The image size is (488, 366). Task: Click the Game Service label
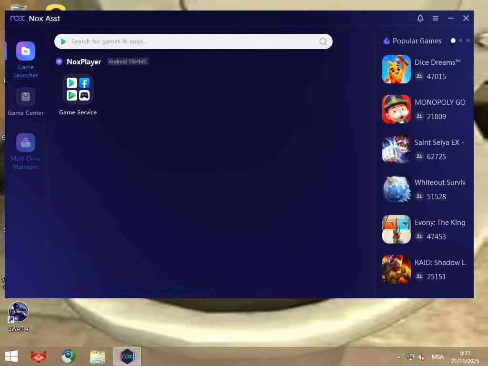pyautogui.click(x=78, y=112)
